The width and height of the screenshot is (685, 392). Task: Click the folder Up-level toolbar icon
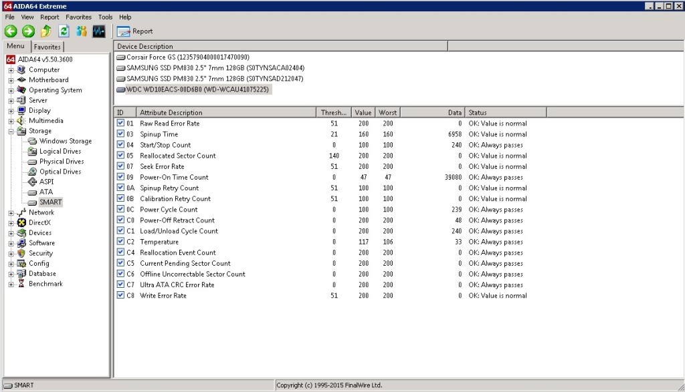click(46, 31)
